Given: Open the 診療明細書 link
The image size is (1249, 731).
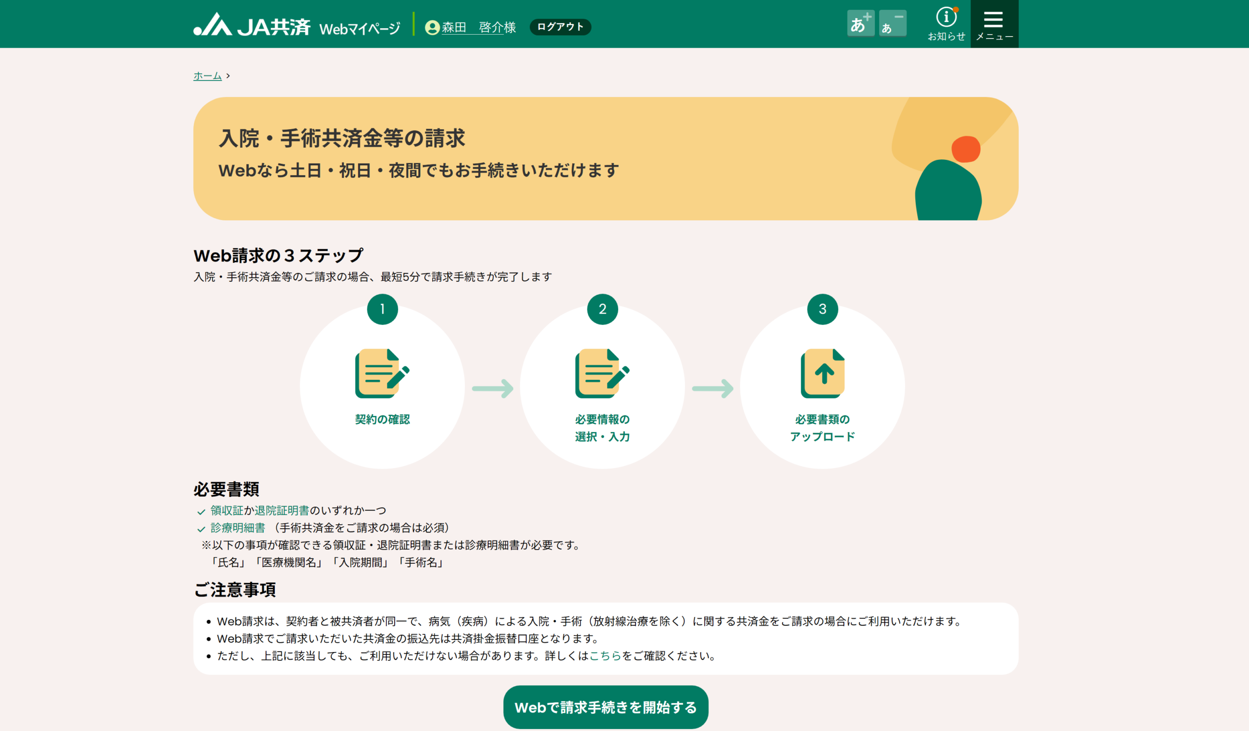Looking at the screenshot, I should click(238, 528).
